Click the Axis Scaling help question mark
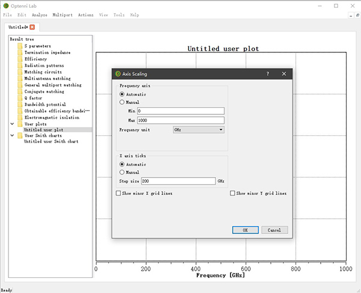 coord(267,74)
